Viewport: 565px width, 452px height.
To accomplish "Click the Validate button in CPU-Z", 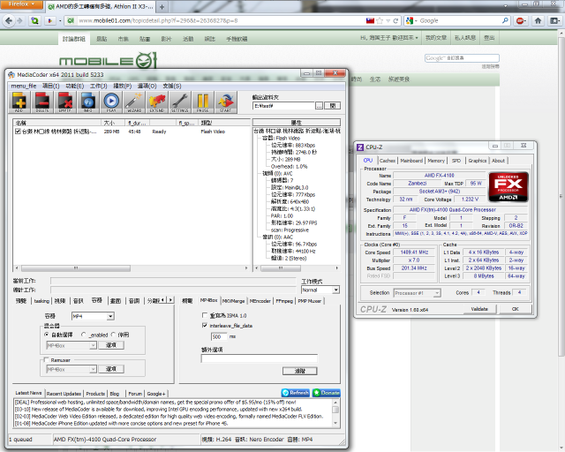I will pos(479,309).
